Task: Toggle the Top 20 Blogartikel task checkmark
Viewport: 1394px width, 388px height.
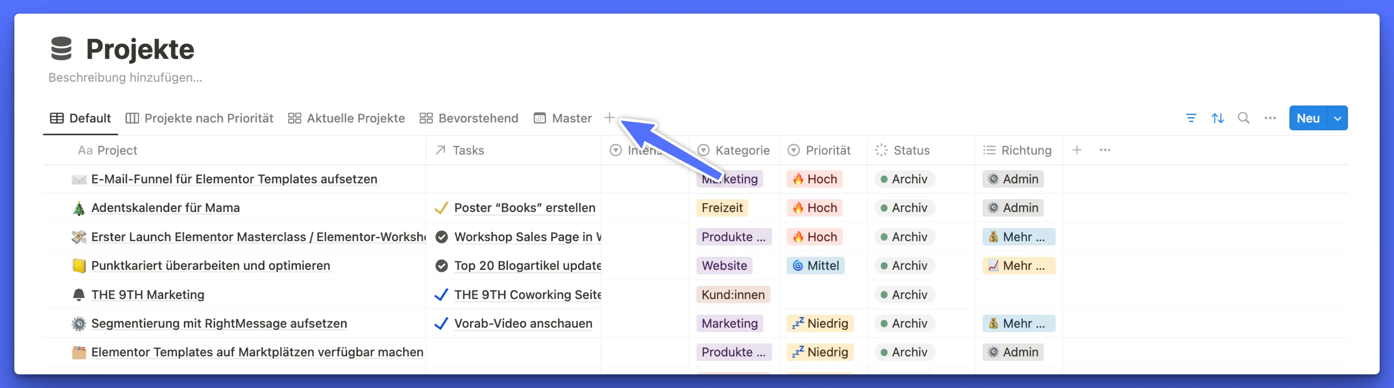Action: 441,266
